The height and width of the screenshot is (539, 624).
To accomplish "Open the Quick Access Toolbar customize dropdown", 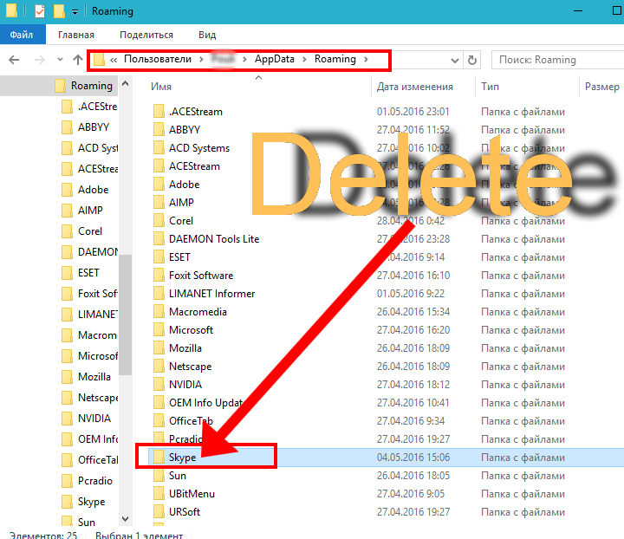I will point(75,12).
